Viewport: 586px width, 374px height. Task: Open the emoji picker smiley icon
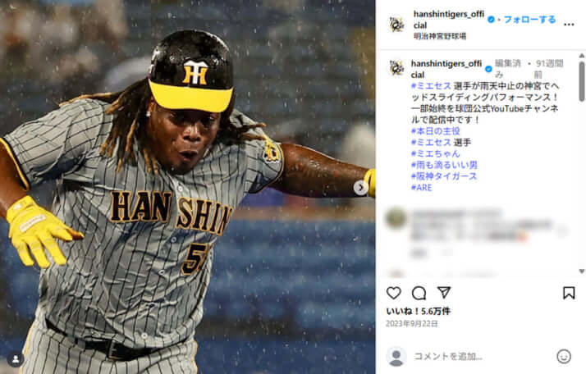tap(564, 357)
